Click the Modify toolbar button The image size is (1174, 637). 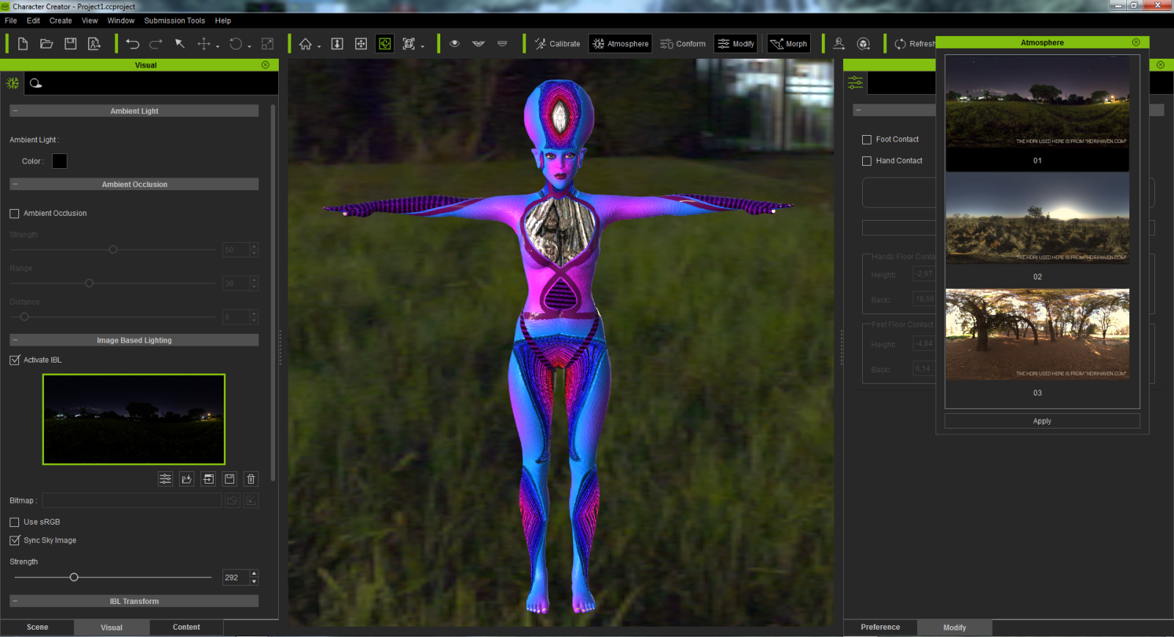coord(736,44)
